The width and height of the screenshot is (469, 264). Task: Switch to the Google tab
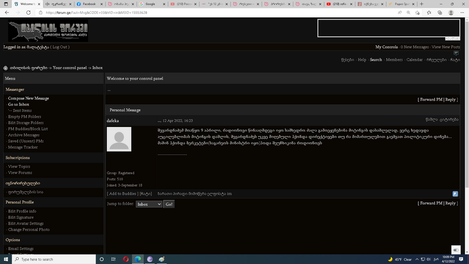(x=152, y=4)
